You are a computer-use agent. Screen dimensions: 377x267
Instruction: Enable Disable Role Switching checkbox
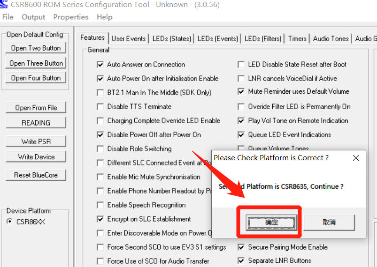pyautogui.click(x=100, y=149)
